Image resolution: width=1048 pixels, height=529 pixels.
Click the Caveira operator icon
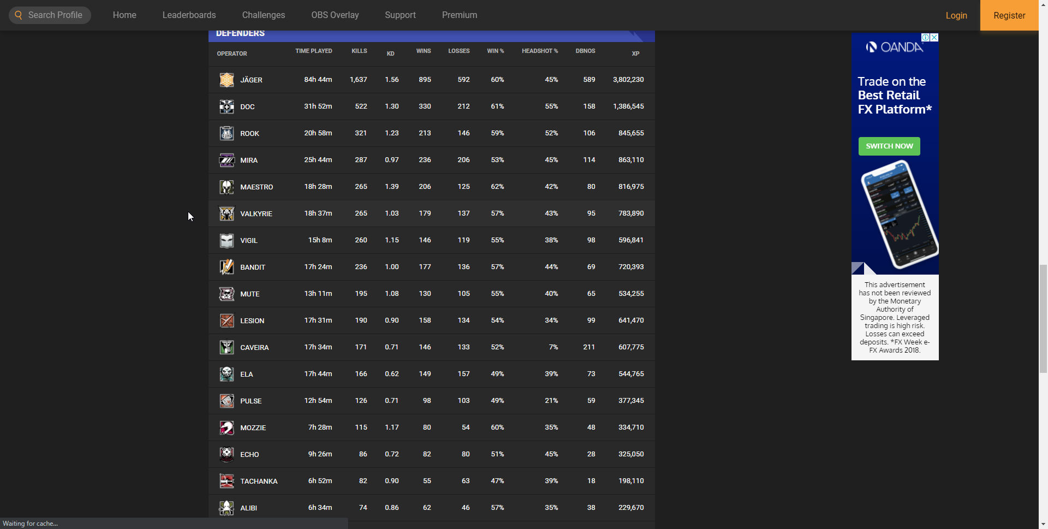pos(227,347)
